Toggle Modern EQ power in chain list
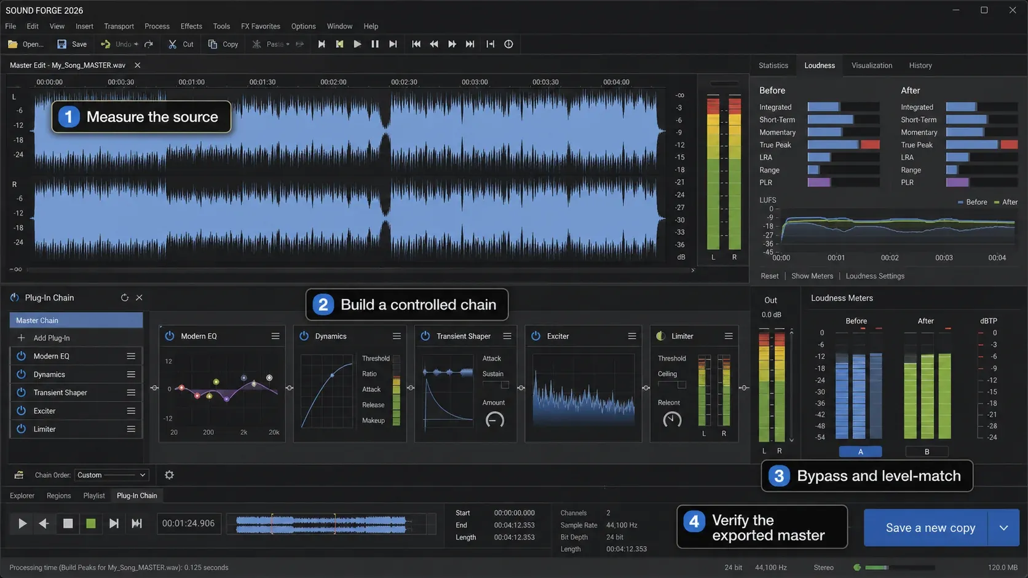Viewport: 1028px width, 578px height. click(21, 356)
